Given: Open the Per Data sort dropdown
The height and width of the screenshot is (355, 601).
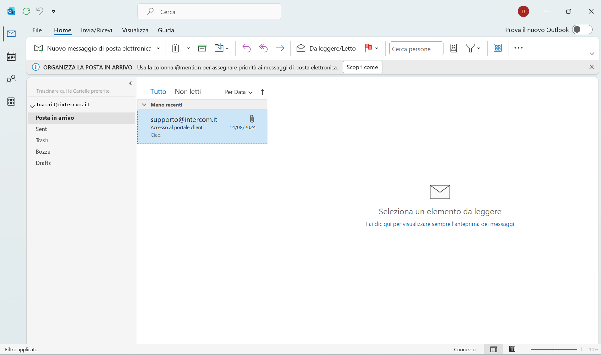Looking at the screenshot, I should coord(239,92).
